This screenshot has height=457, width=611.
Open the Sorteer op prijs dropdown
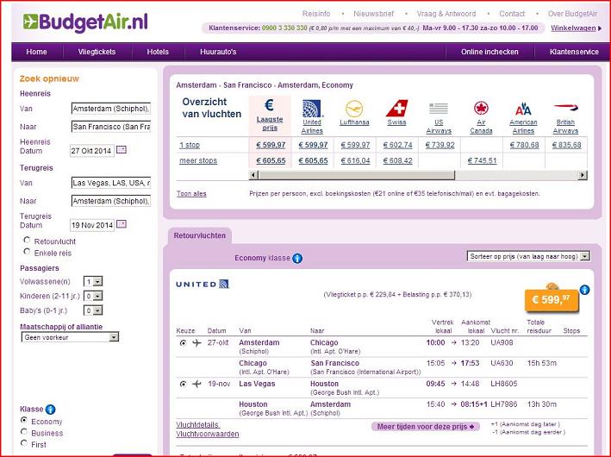(528, 256)
